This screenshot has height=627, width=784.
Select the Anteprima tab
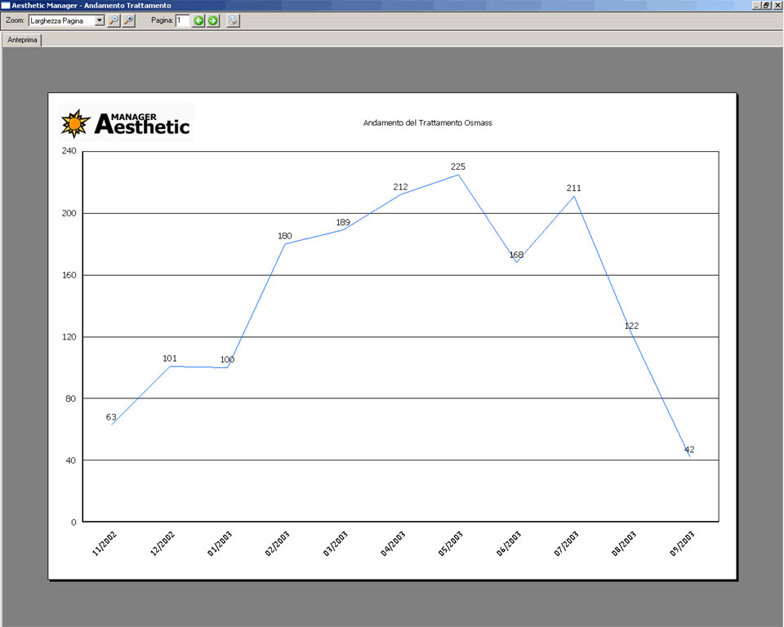pyautogui.click(x=23, y=40)
